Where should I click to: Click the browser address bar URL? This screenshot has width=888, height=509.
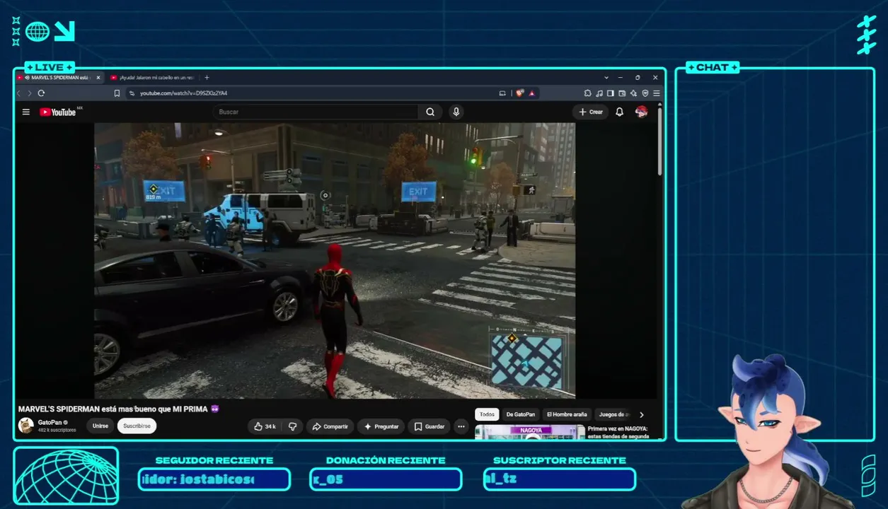coord(183,93)
